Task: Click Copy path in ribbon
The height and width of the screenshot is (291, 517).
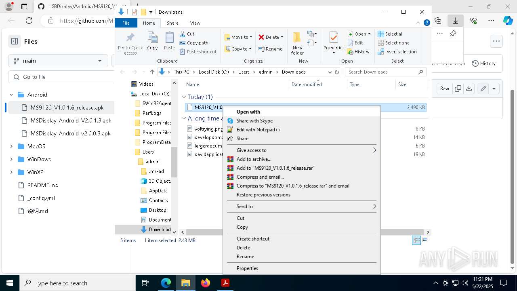Action: pyautogui.click(x=194, y=43)
